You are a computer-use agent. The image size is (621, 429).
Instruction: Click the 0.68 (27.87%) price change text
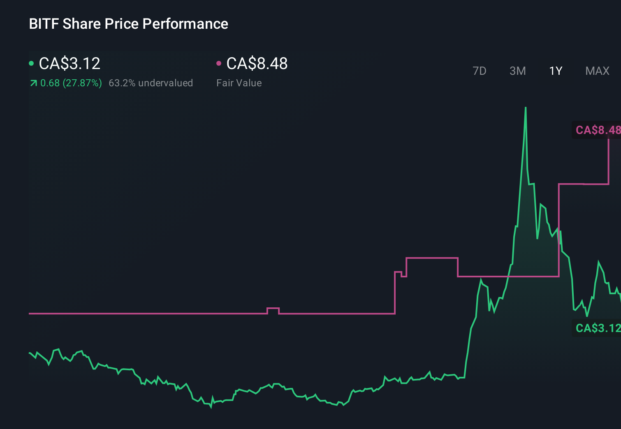[71, 83]
